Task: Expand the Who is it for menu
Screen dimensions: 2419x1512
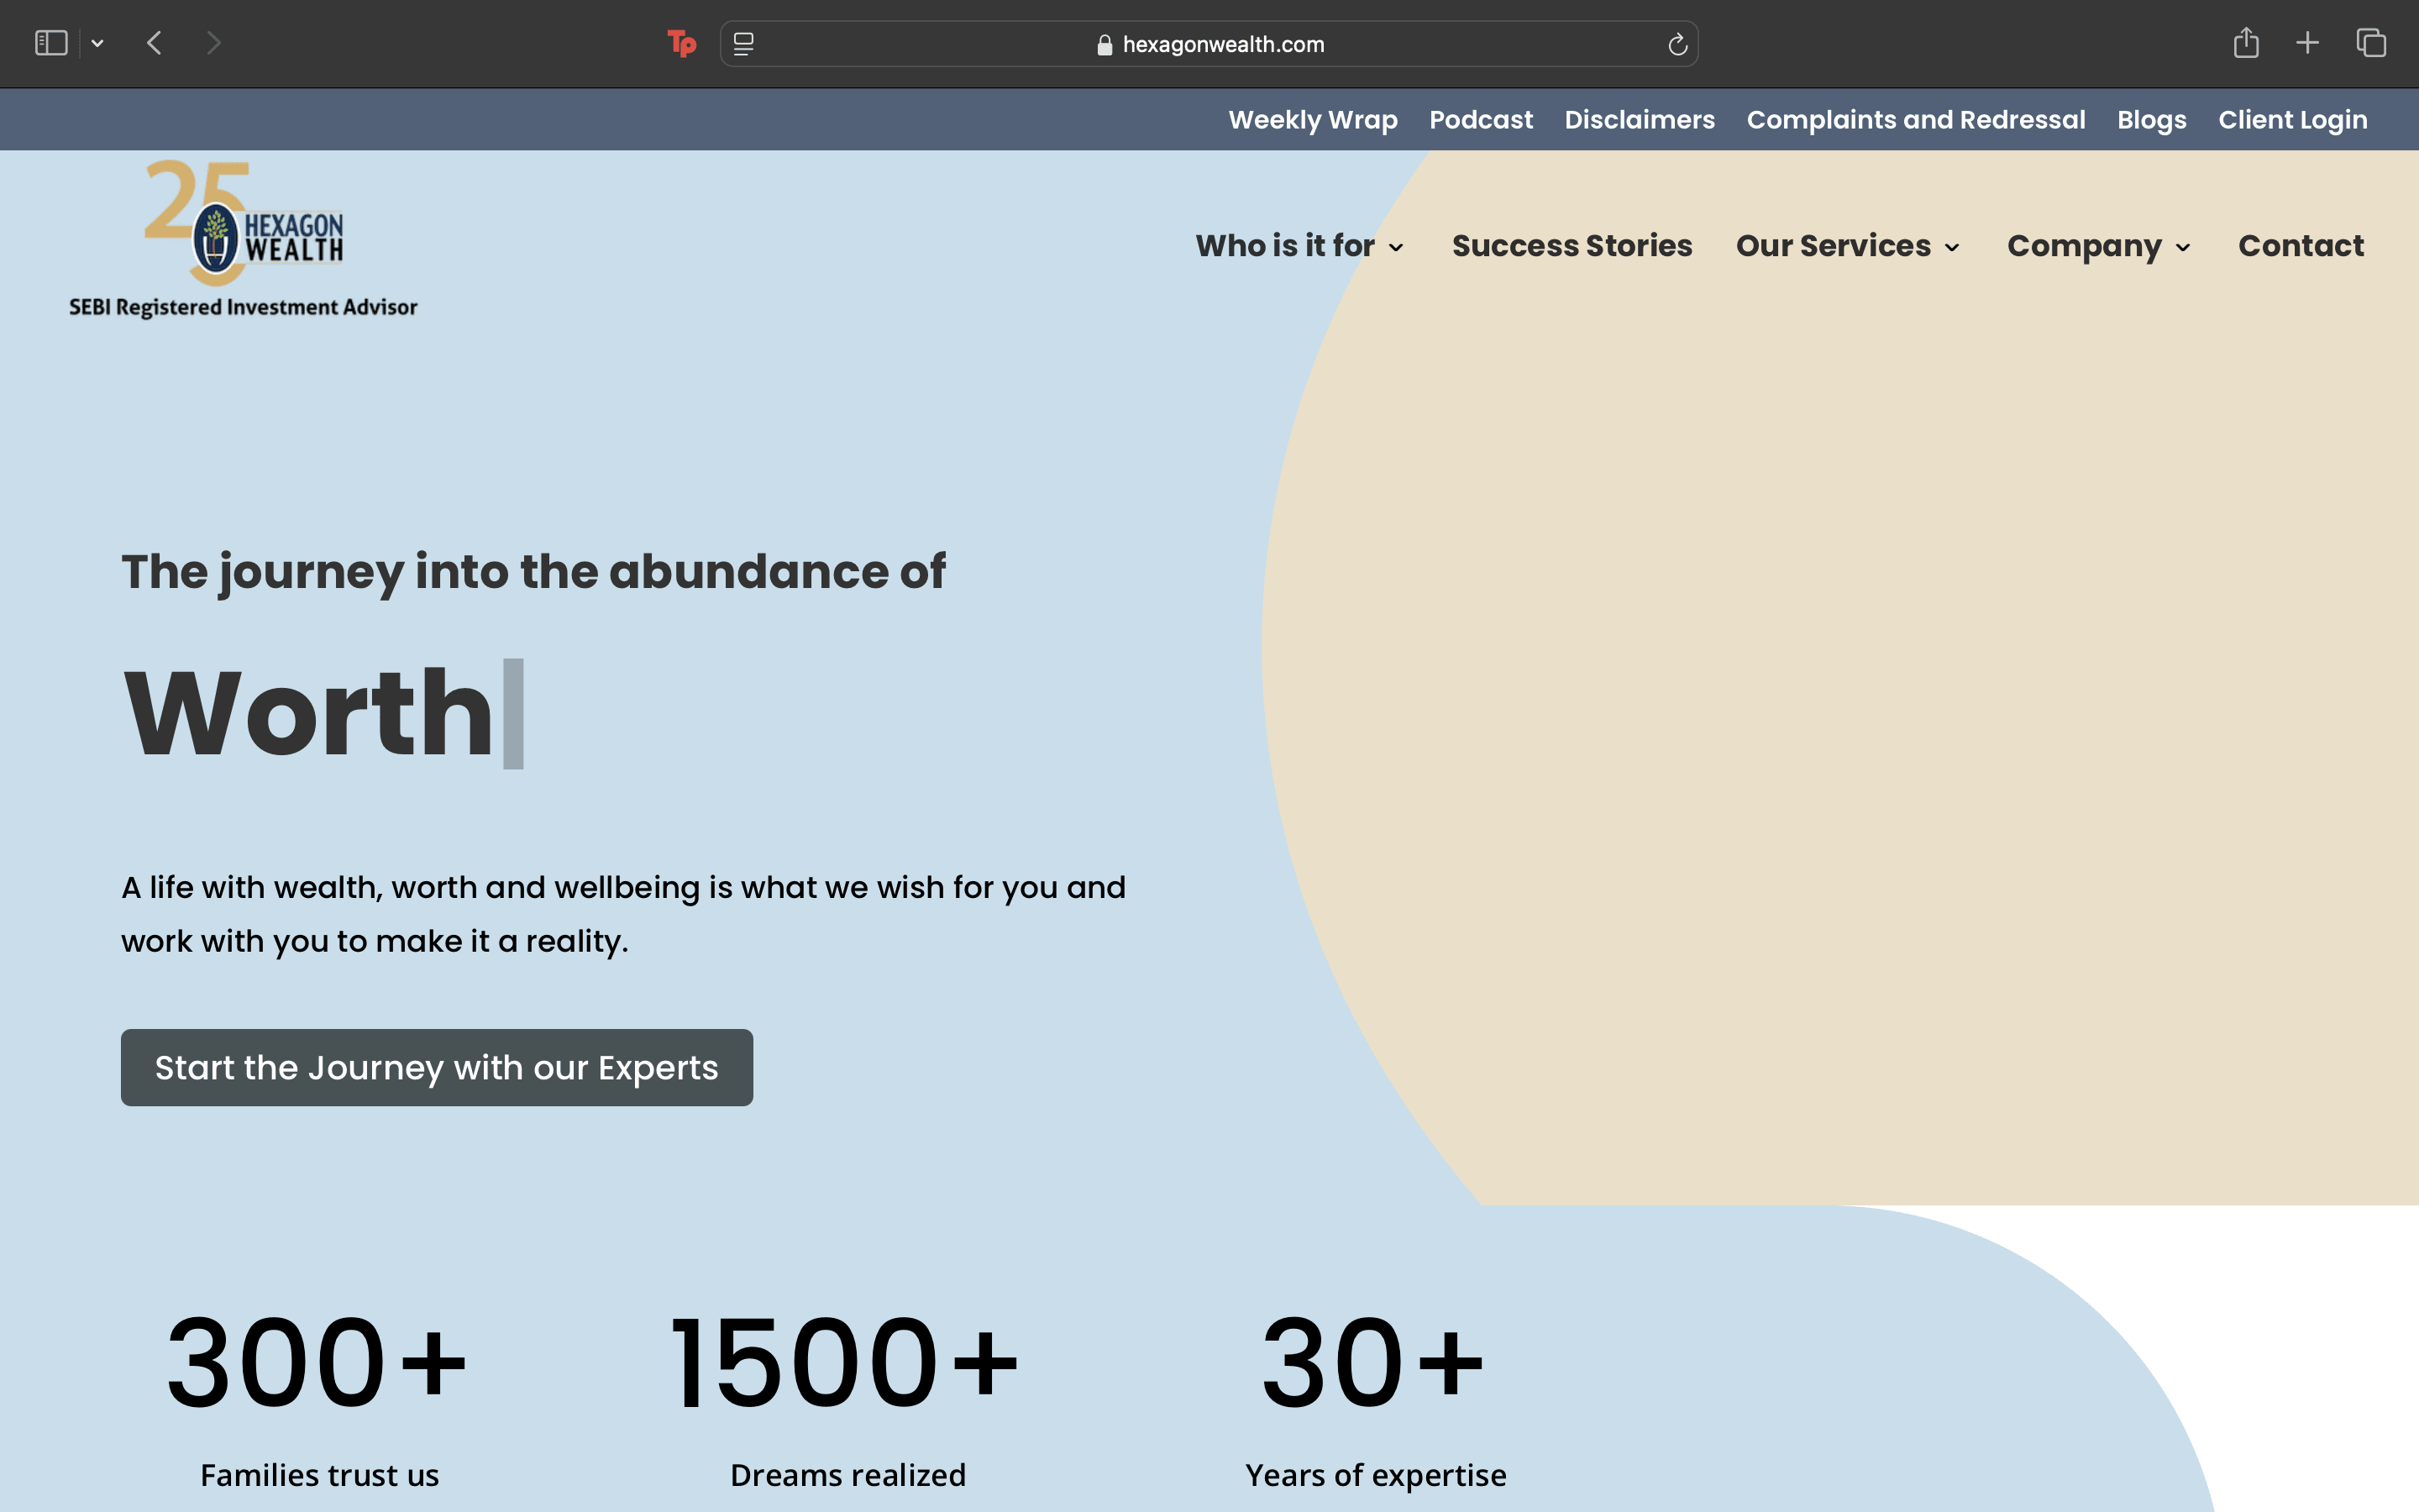Action: (x=1299, y=246)
